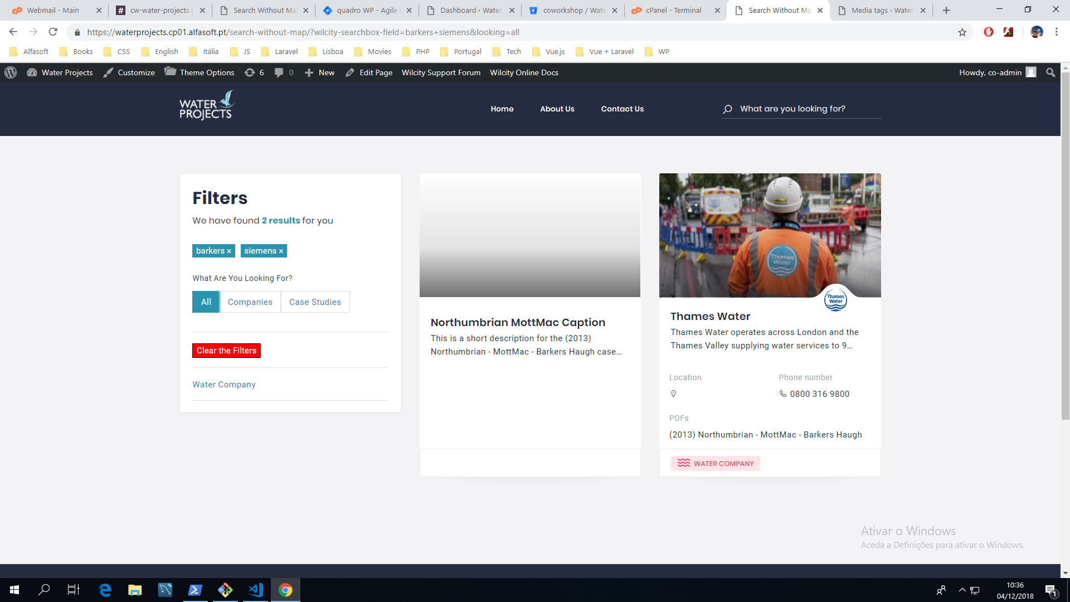1070x602 pixels.
Task: Reload the page with the refresh icon
Action: 53,32
